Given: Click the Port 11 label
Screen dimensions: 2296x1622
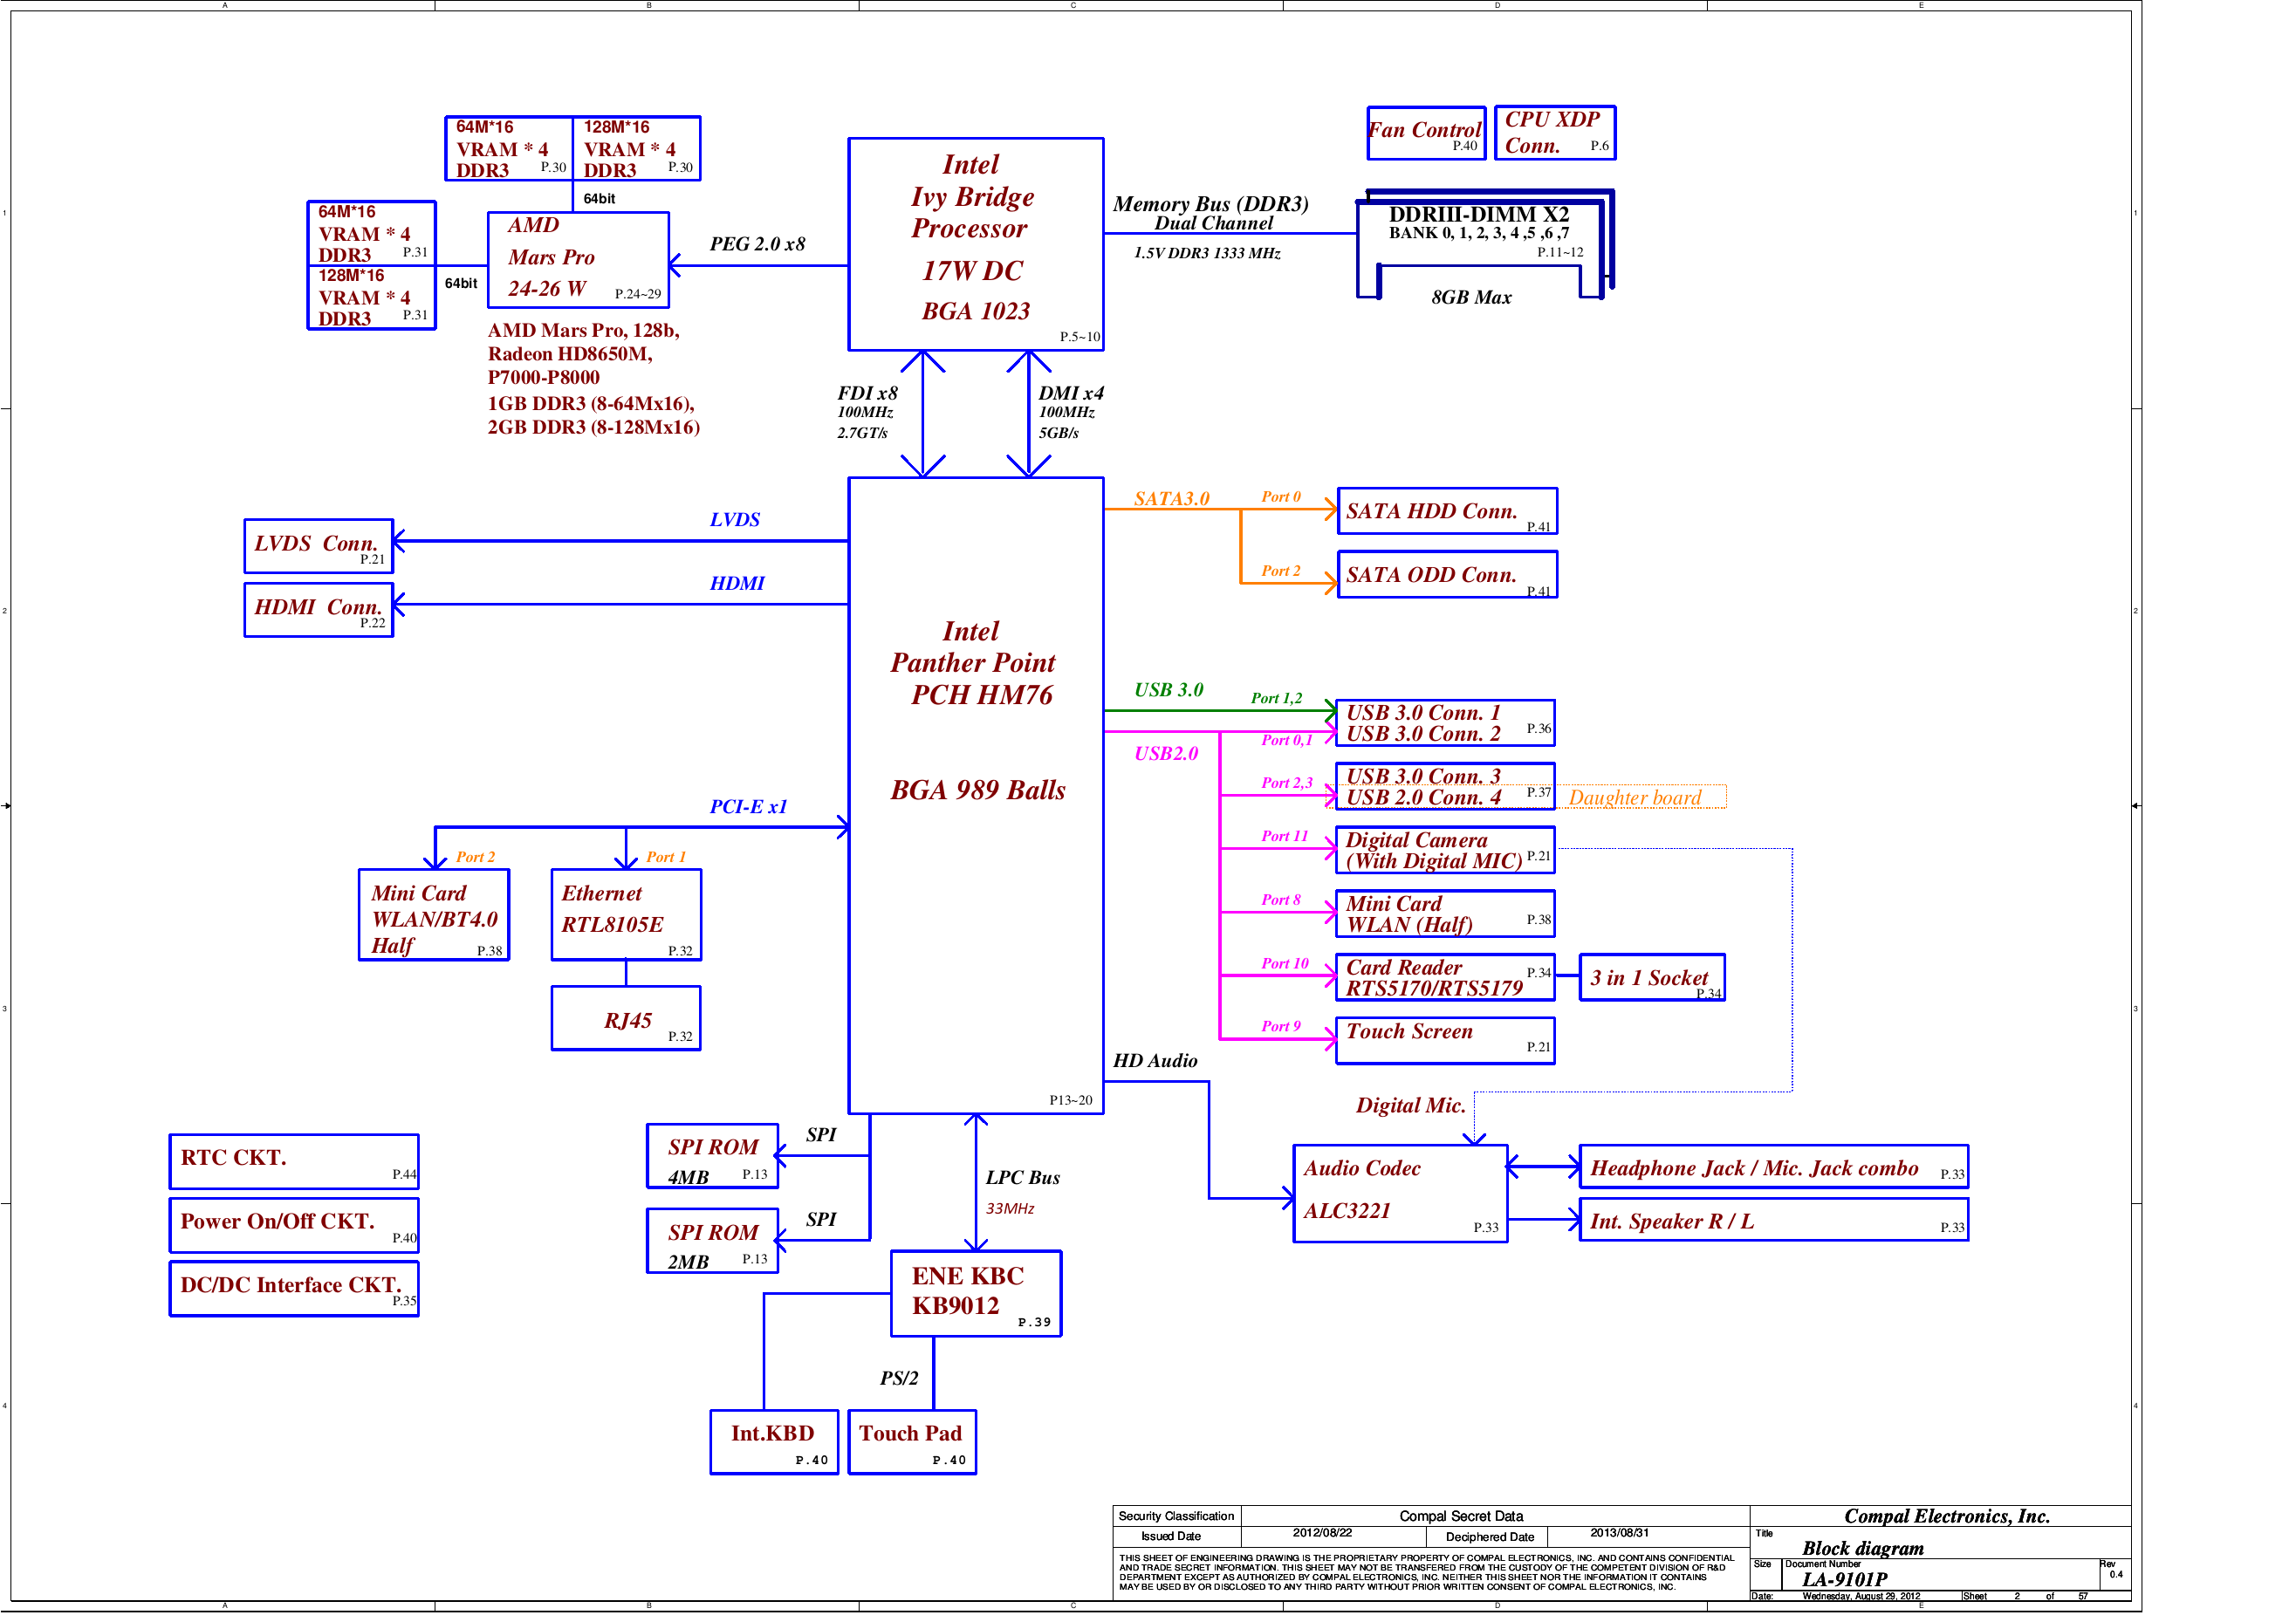Looking at the screenshot, I should (1284, 836).
